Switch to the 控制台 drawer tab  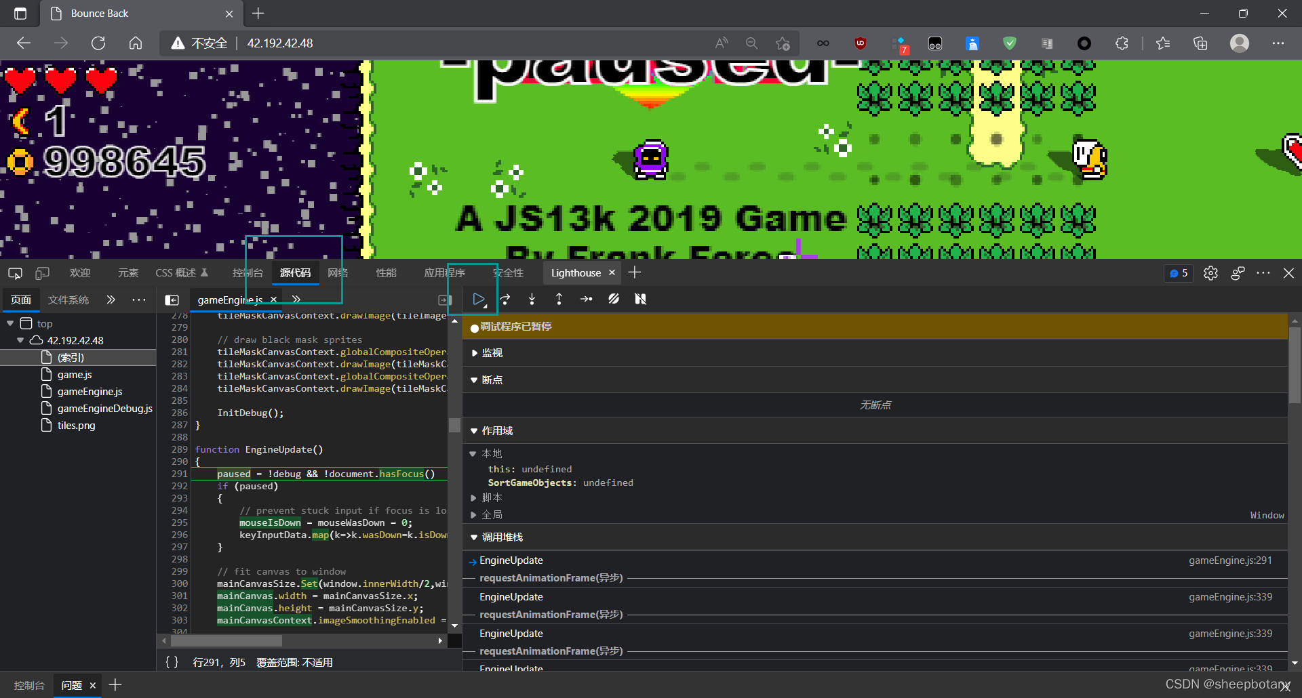point(28,686)
